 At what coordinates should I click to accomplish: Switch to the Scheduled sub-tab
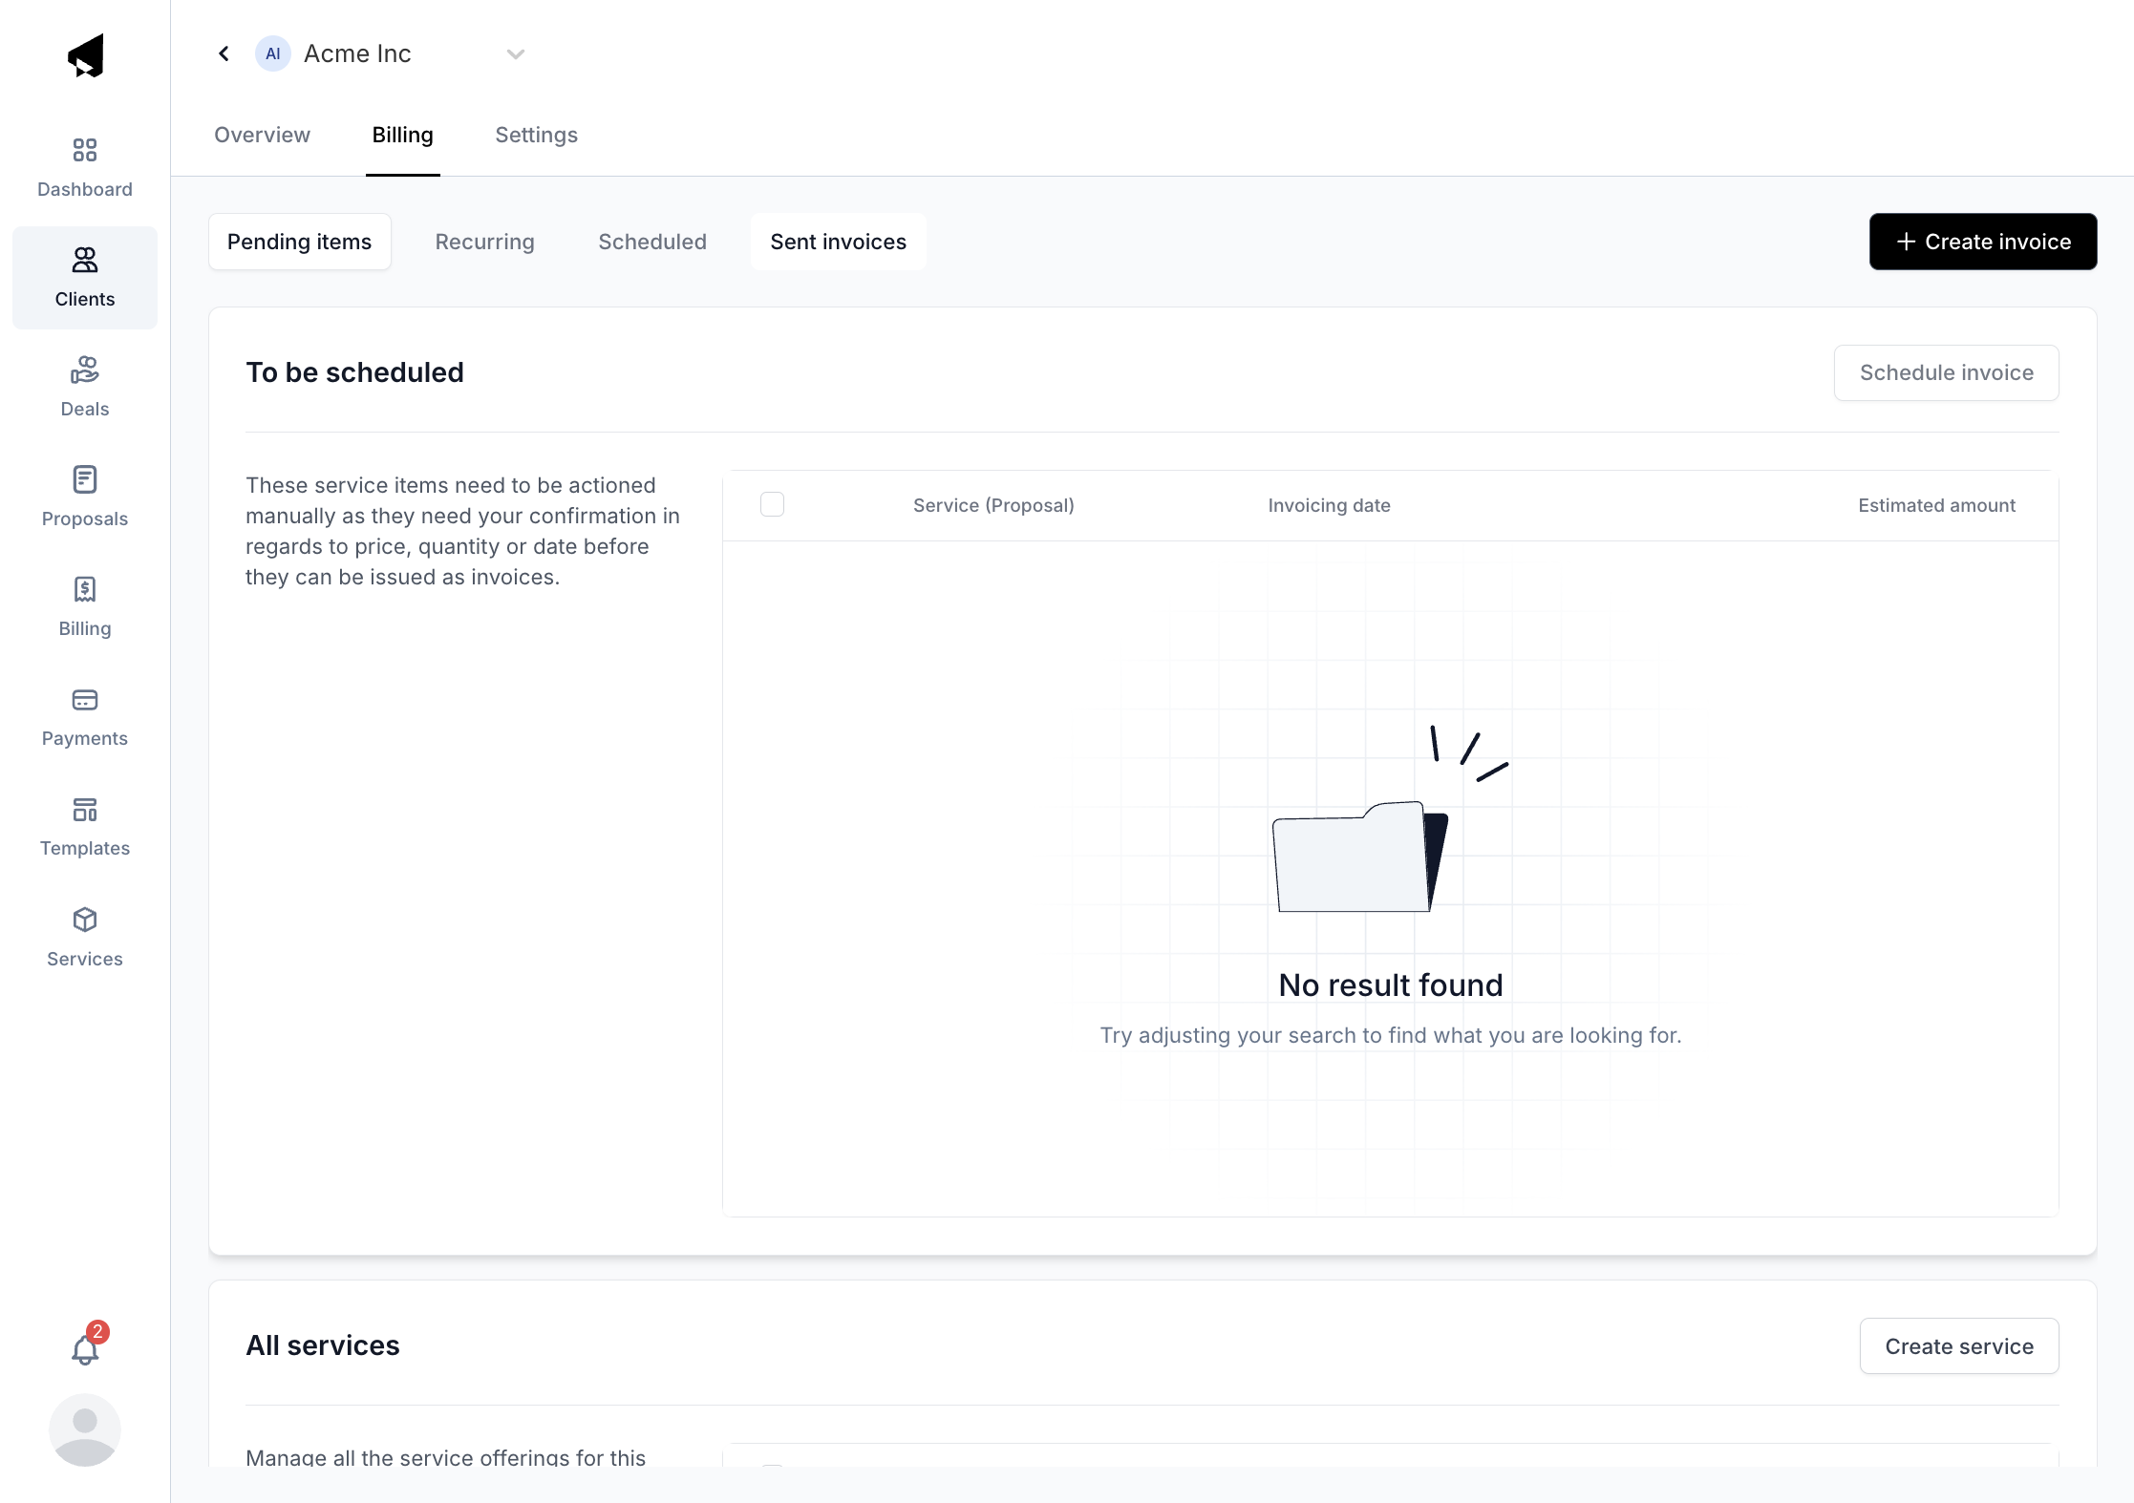tap(652, 242)
